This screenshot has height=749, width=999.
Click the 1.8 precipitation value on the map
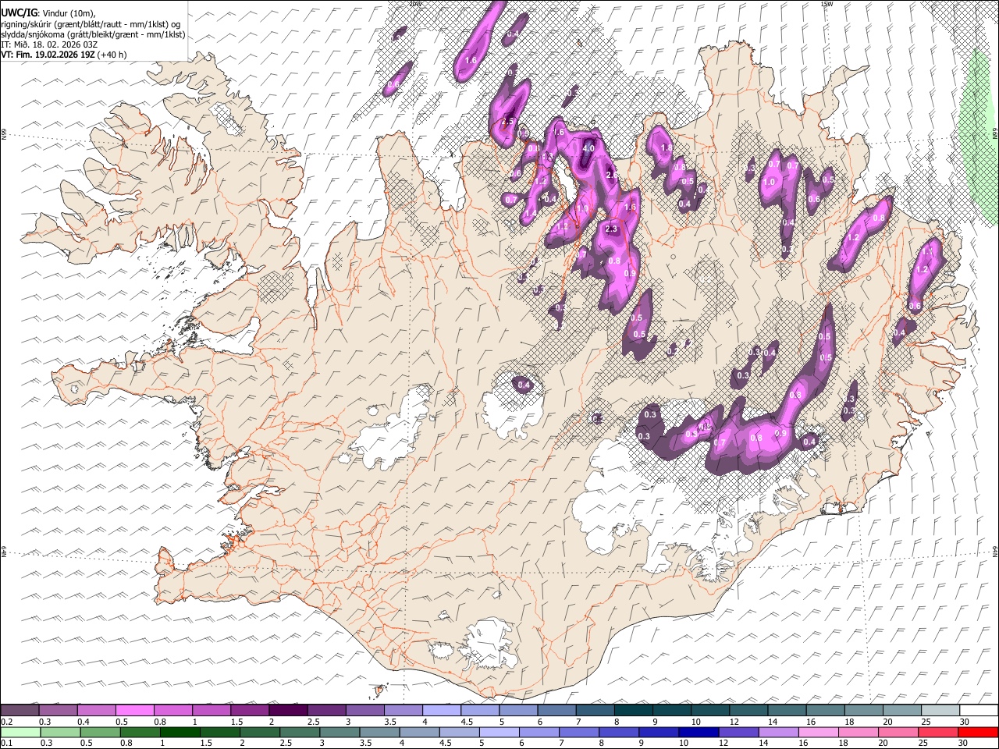(x=666, y=147)
